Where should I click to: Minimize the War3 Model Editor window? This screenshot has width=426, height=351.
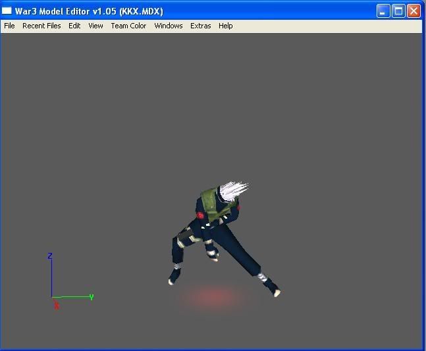[383, 11]
